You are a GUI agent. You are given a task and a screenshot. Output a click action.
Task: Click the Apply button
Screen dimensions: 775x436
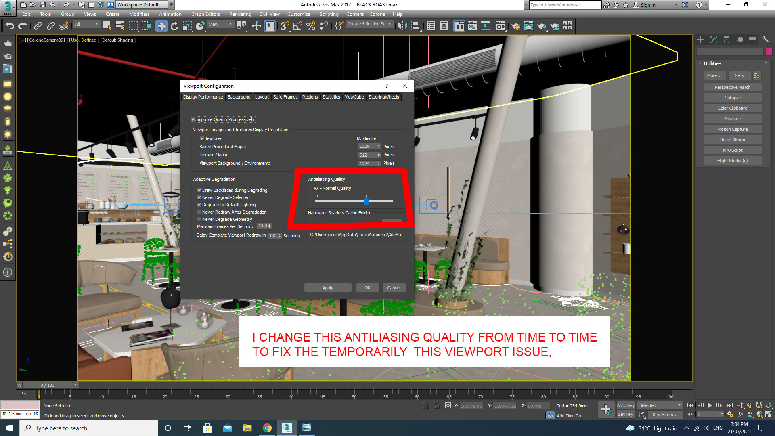pos(327,287)
